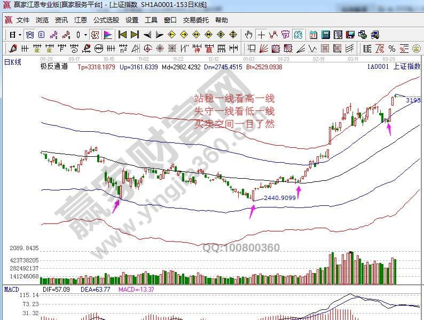Click the jump-to-first-bar arrow icon

click(x=122, y=35)
